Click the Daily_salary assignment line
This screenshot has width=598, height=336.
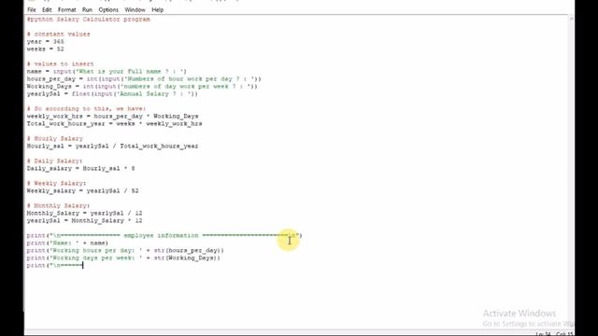click(81, 168)
